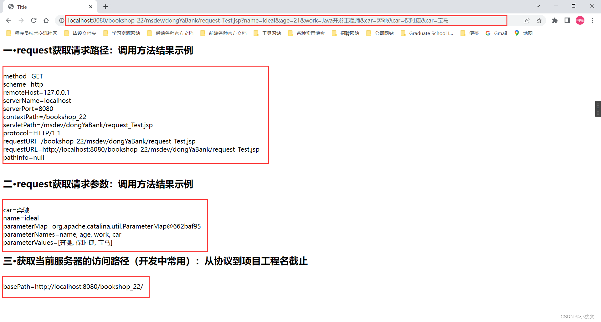Open 各种实用博客 bookmark folder
Image resolution: width=601 pixels, height=322 pixels.
click(306, 33)
